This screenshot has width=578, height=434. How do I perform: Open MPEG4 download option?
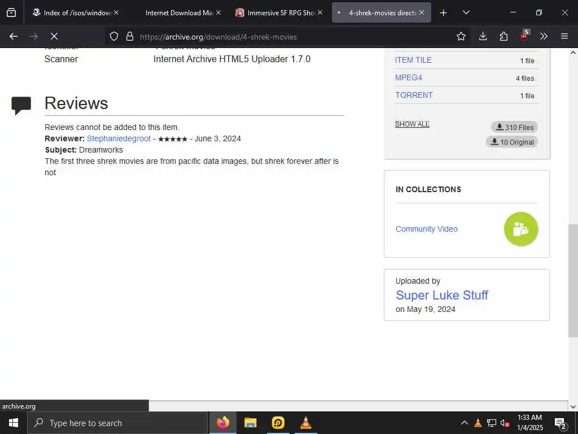pyautogui.click(x=409, y=77)
